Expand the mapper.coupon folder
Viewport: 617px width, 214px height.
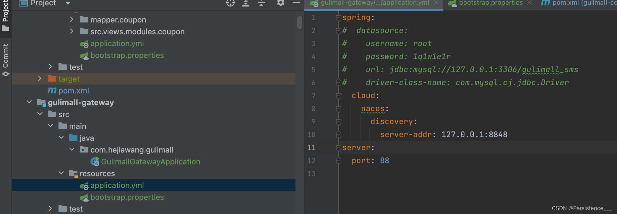point(72,20)
